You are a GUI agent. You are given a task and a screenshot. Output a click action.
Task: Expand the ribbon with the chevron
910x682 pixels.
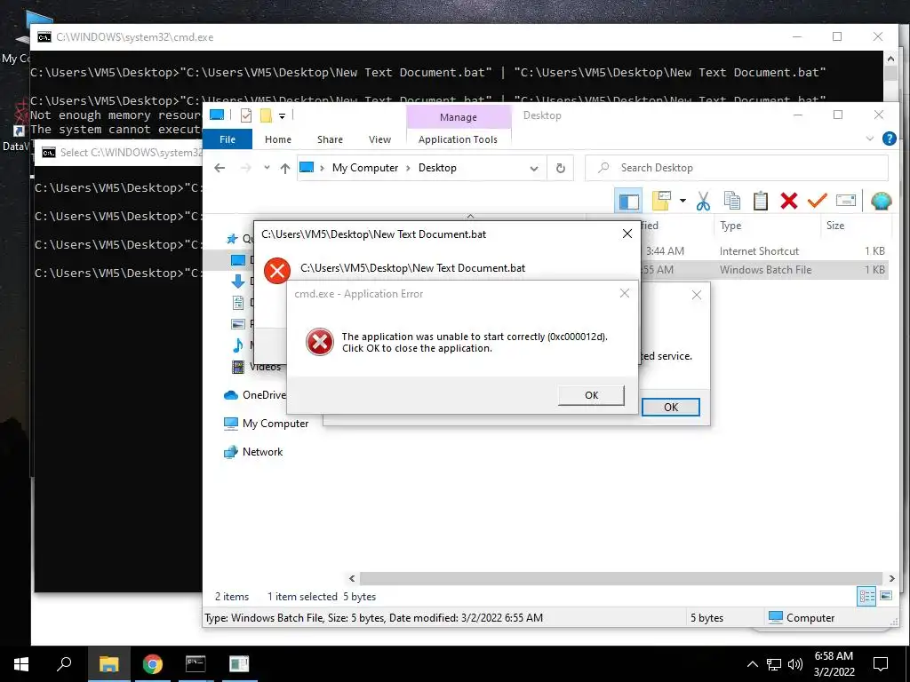pos(869,139)
